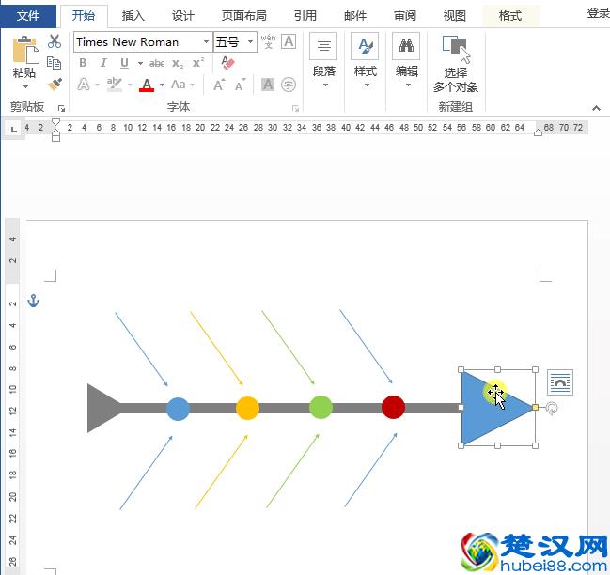
Task: Toggle Strikethrough formatting
Action: (x=156, y=63)
